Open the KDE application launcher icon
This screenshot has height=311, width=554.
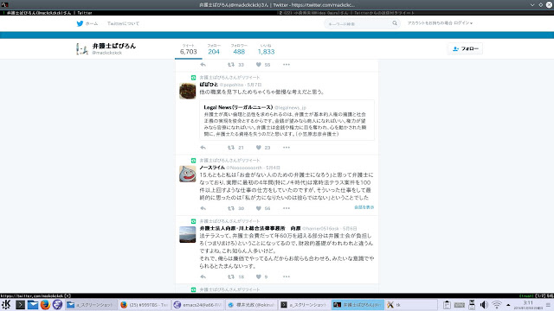pos(6,304)
